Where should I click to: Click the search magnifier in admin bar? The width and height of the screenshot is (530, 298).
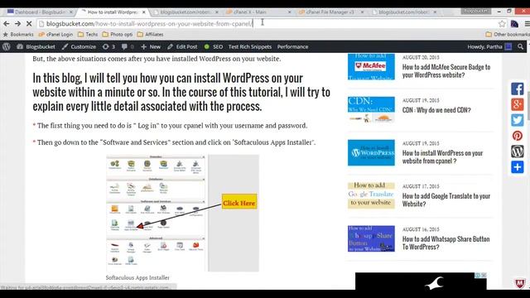520,46
